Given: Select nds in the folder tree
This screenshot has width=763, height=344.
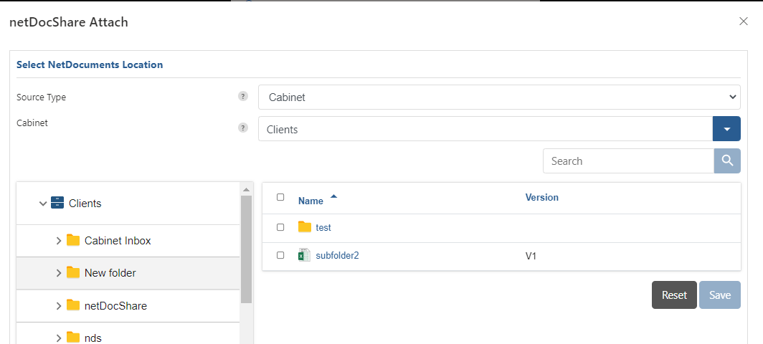Looking at the screenshot, I should coord(93,338).
